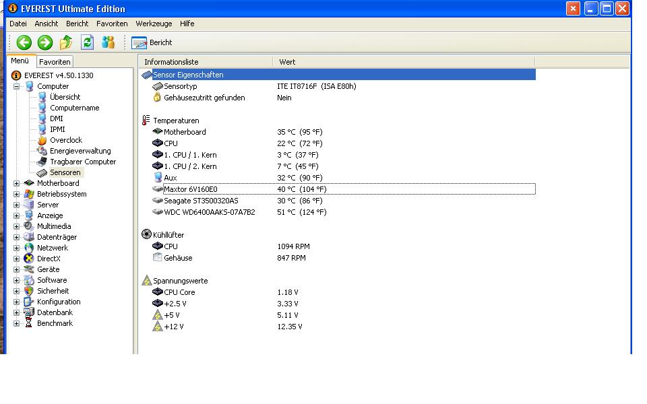Screen dimensions: 647x404
Task: Open the Bericht menu in menu bar
Action: [x=77, y=24]
